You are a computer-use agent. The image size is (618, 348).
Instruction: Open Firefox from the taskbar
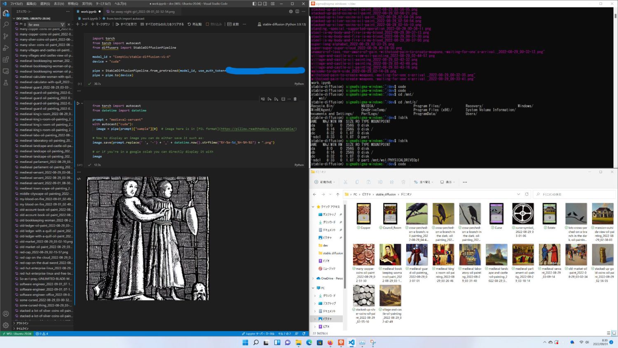[330, 342]
